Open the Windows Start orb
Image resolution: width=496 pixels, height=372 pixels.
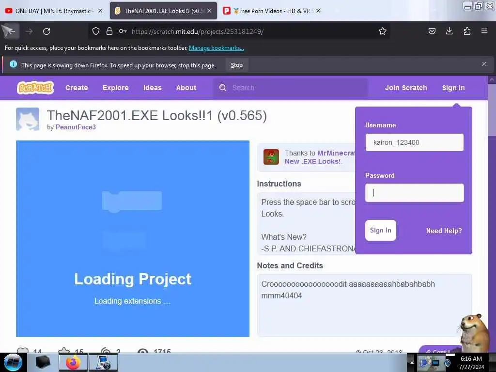13,362
